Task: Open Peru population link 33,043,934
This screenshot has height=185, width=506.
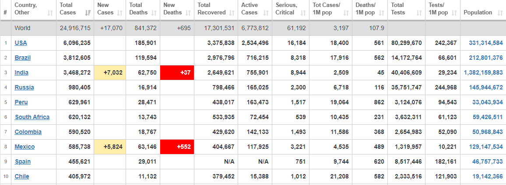Action: (487, 102)
